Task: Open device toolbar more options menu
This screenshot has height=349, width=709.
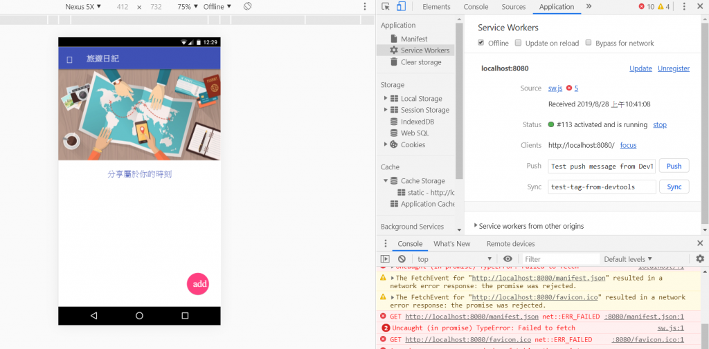Action: [365, 7]
